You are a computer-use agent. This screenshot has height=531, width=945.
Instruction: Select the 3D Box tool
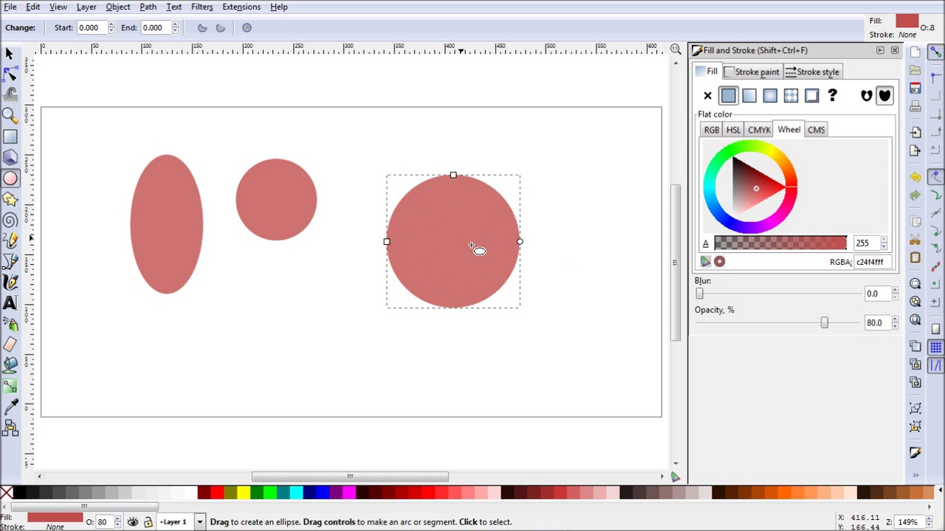10,157
